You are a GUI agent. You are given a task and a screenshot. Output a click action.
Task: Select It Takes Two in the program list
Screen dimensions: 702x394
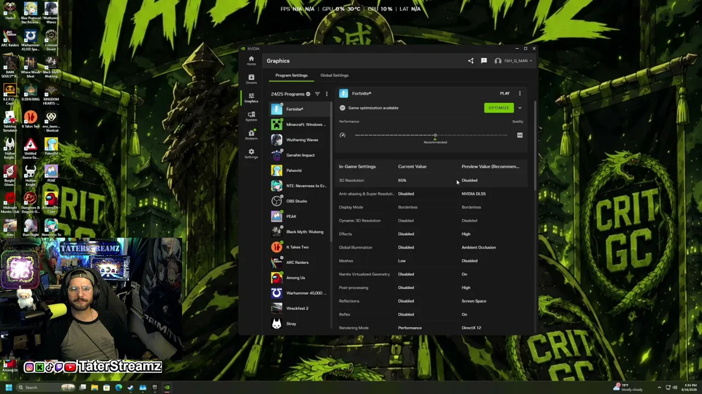click(x=300, y=247)
